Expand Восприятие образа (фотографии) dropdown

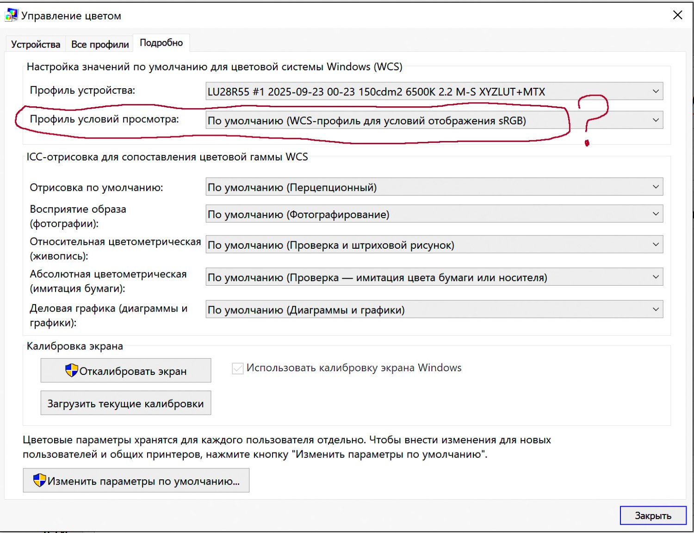(x=434, y=214)
